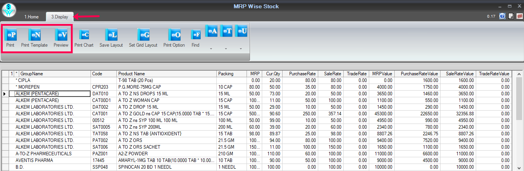The height and width of the screenshot is (171, 524).
Task: Click the Print button with P icon
Action: point(11,35)
